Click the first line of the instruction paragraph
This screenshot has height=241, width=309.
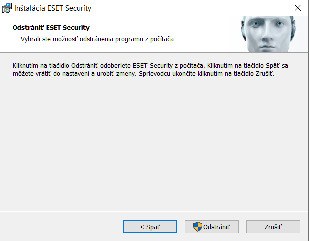[x=150, y=65]
